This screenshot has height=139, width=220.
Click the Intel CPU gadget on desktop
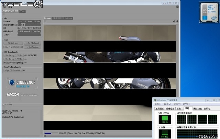pos(209,13)
